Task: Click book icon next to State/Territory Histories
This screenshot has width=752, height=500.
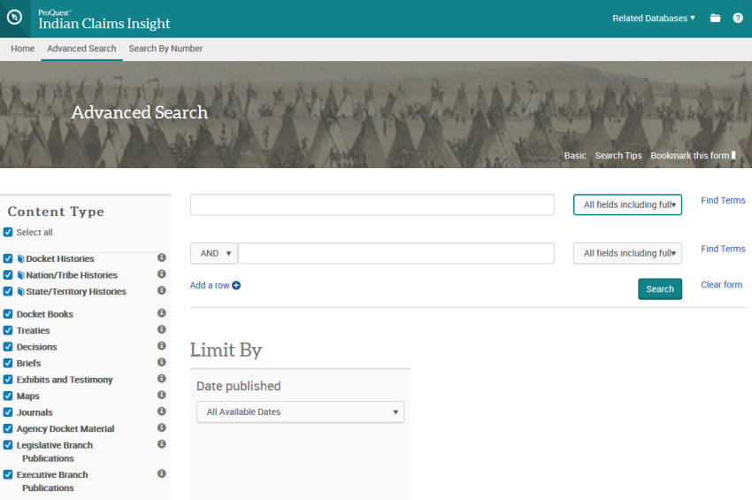Action: pyautogui.click(x=20, y=291)
